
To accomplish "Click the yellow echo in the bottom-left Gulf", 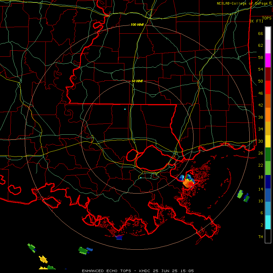I will click(43, 259).
